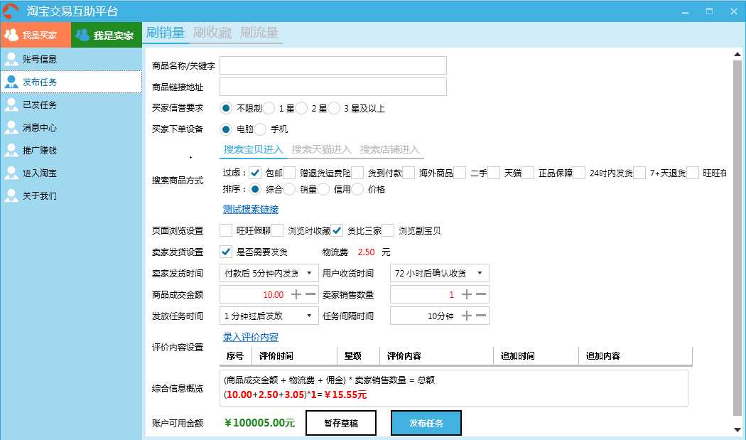
Task: Select 3 星及以上 reputation radio
Action: 334,108
